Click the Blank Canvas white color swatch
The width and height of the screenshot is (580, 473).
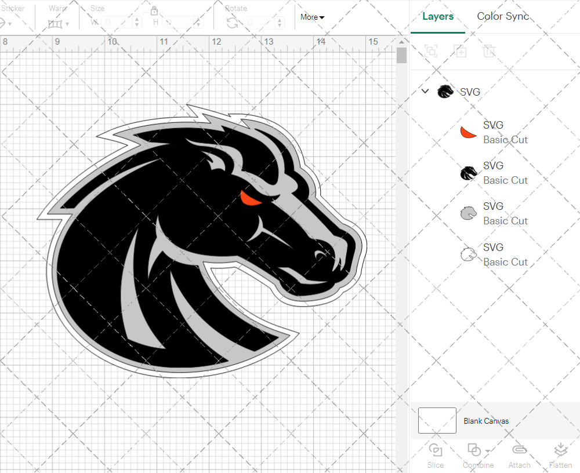click(x=437, y=421)
